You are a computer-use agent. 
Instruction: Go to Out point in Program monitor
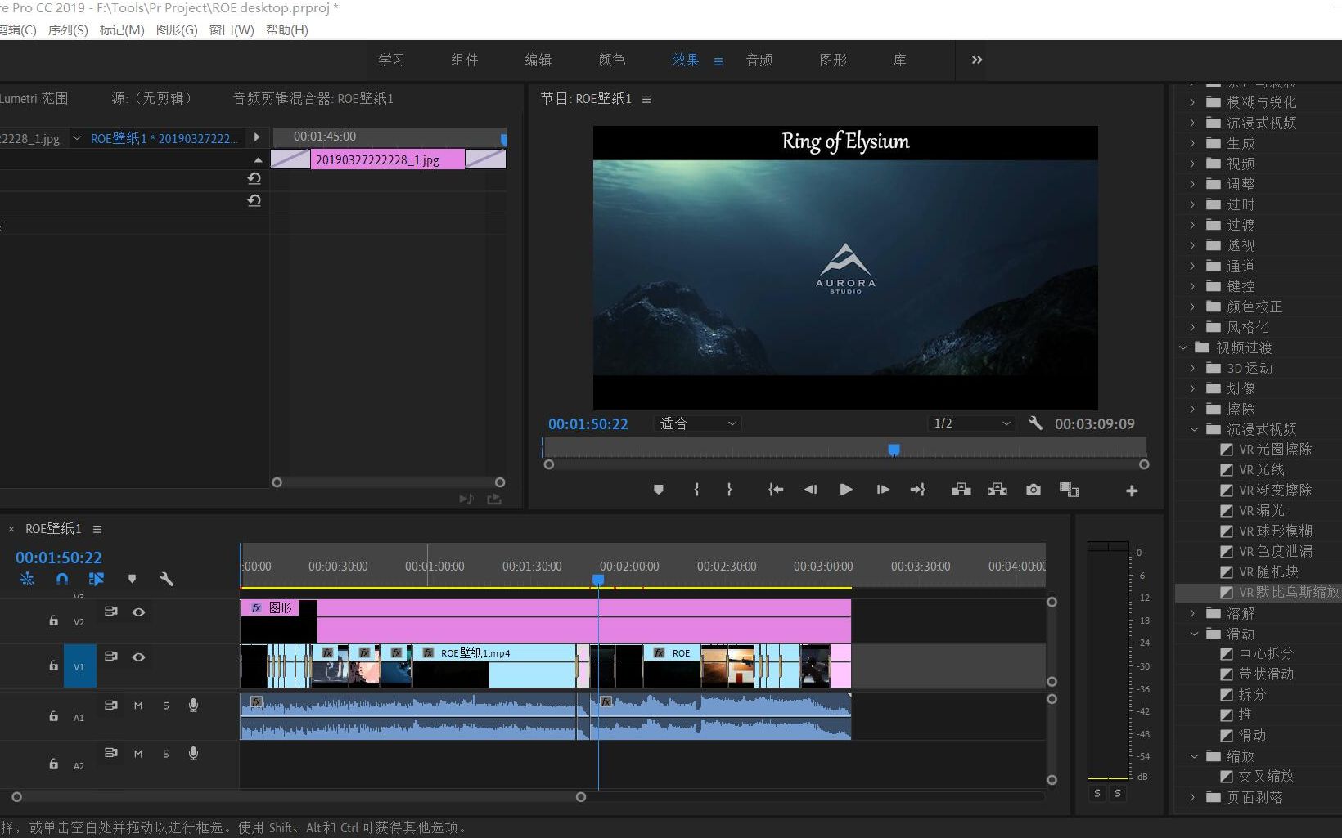pyautogui.click(x=917, y=490)
